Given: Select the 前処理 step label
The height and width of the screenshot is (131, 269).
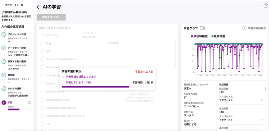Looking at the screenshot, I should (11, 75).
